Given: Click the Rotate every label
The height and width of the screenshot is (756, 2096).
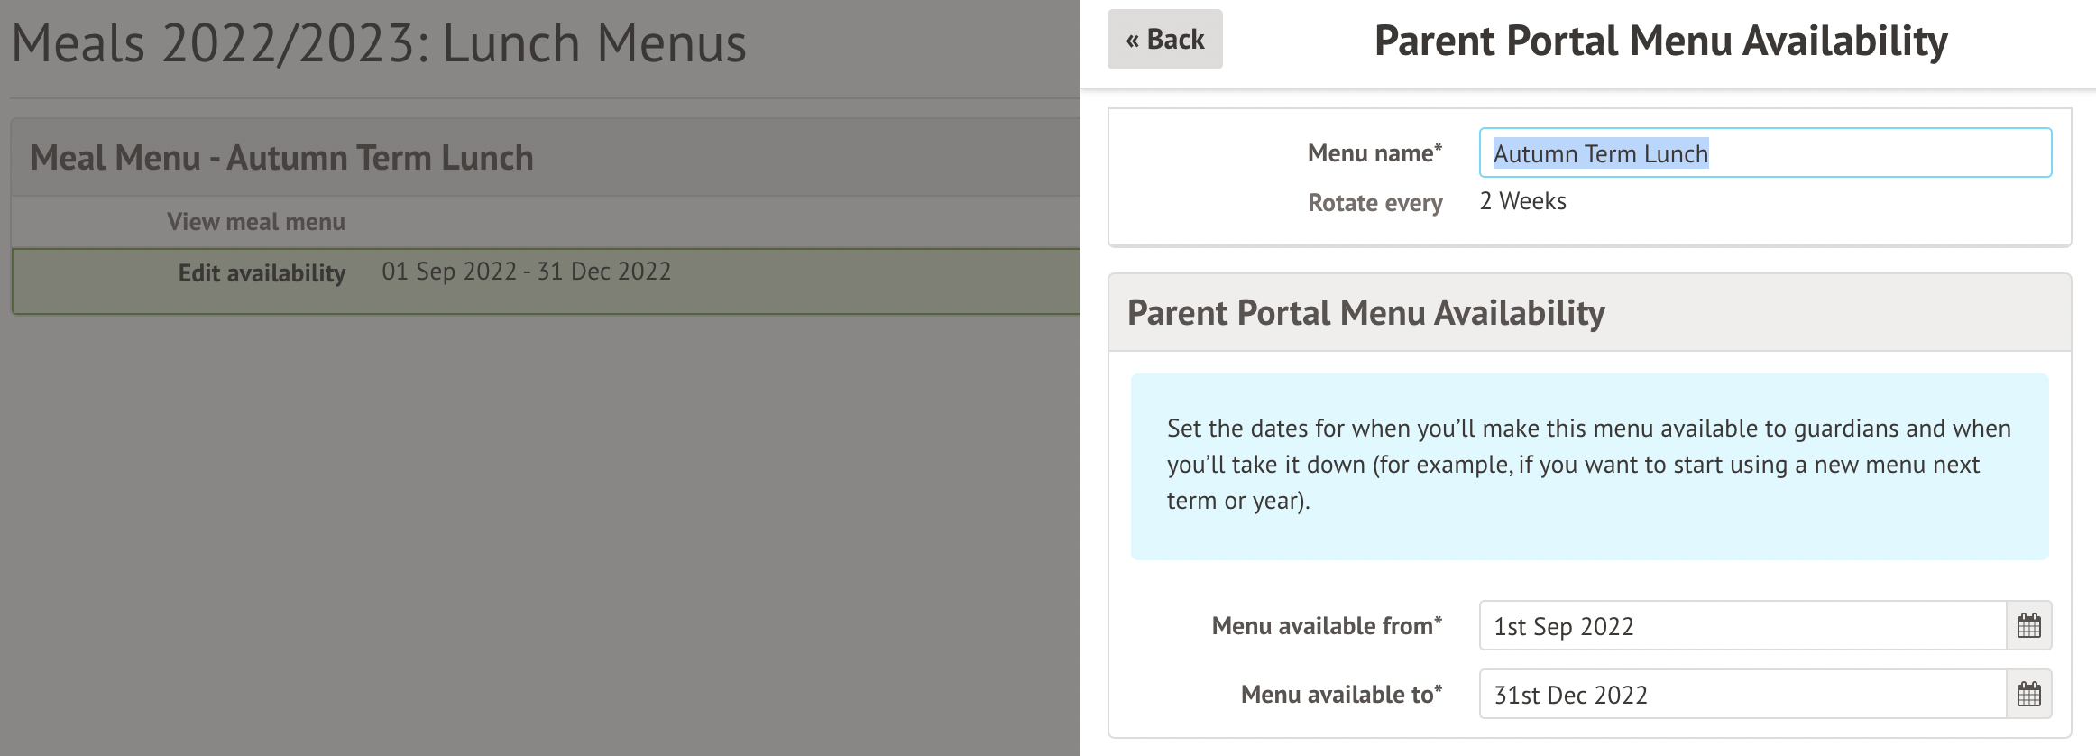Looking at the screenshot, I should (1374, 203).
